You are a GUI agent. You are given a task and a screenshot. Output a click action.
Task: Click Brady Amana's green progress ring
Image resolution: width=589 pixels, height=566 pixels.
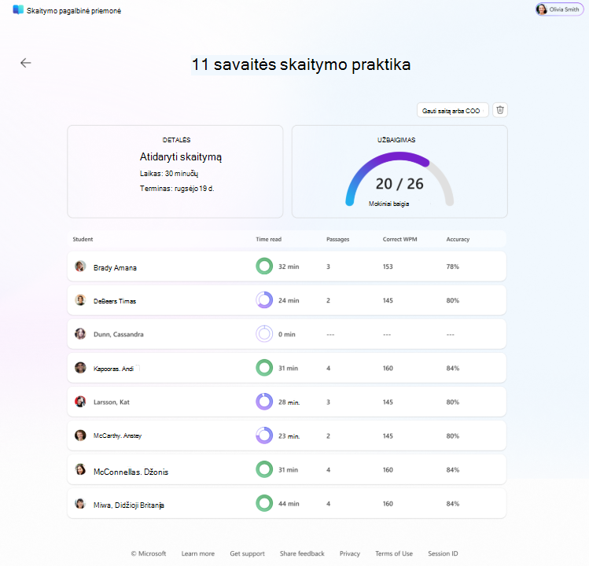[264, 266]
